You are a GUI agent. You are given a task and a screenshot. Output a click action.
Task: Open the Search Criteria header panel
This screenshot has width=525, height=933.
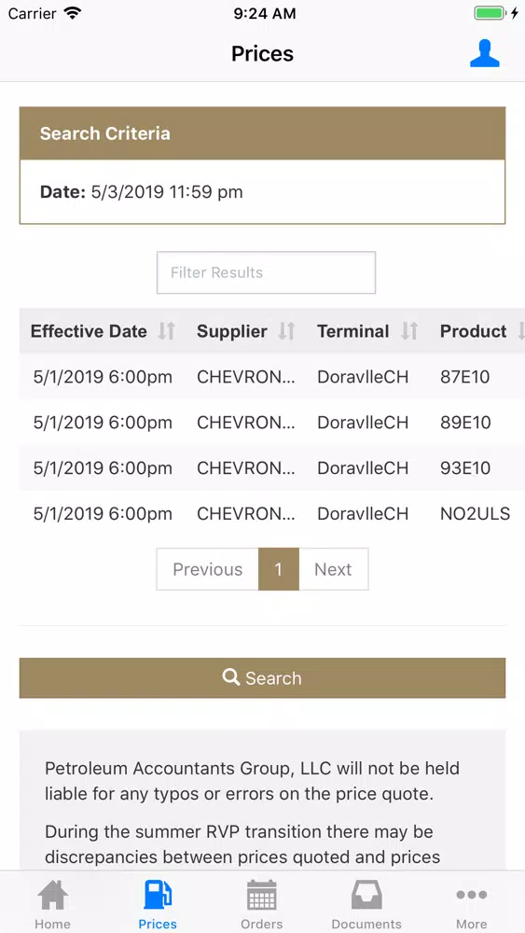pyautogui.click(x=262, y=133)
